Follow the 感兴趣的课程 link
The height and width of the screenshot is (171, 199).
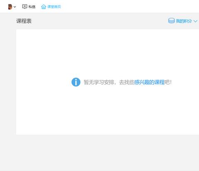pos(149,82)
